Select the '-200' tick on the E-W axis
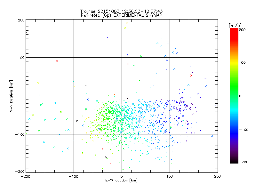 pyautogui.click(x=26, y=176)
